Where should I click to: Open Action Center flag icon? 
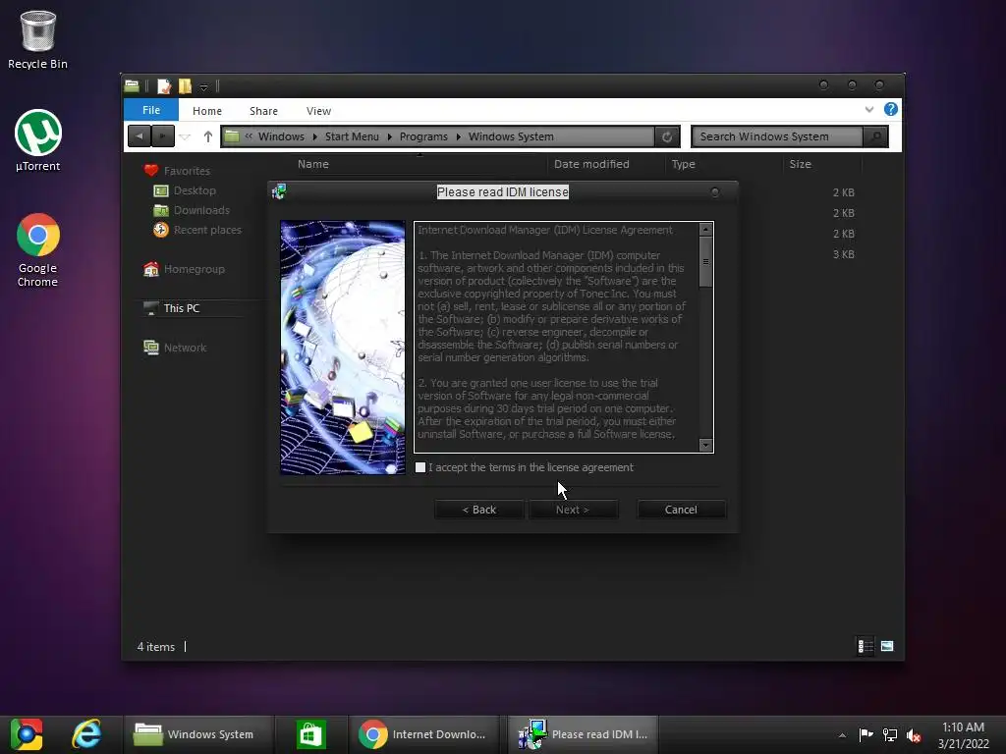click(866, 734)
